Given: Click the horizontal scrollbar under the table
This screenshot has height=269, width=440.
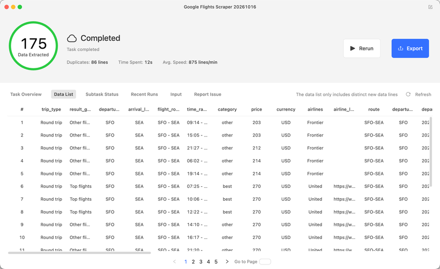Looking at the screenshot, I should point(79,253).
